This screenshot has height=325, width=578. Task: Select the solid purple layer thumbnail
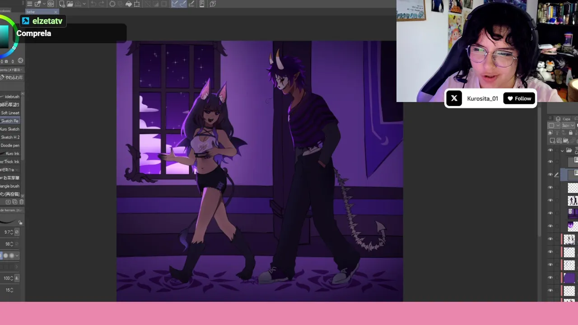pyautogui.click(x=570, y=278)
